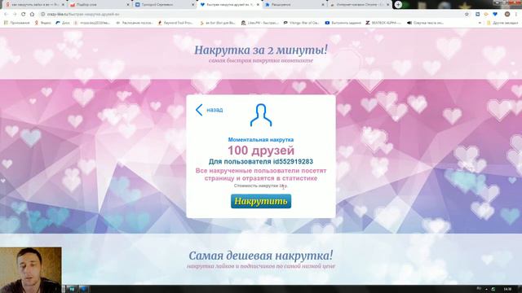Open the Vikings: War of Clans bookmark
The width and height of the screenshot is (522, 293).
(301, 23)
